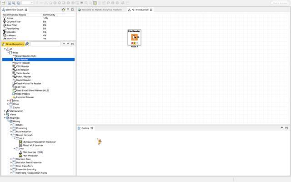Collapse the Read folder
The width and height of the screenshot is (291, 182).
coord(8,53)
